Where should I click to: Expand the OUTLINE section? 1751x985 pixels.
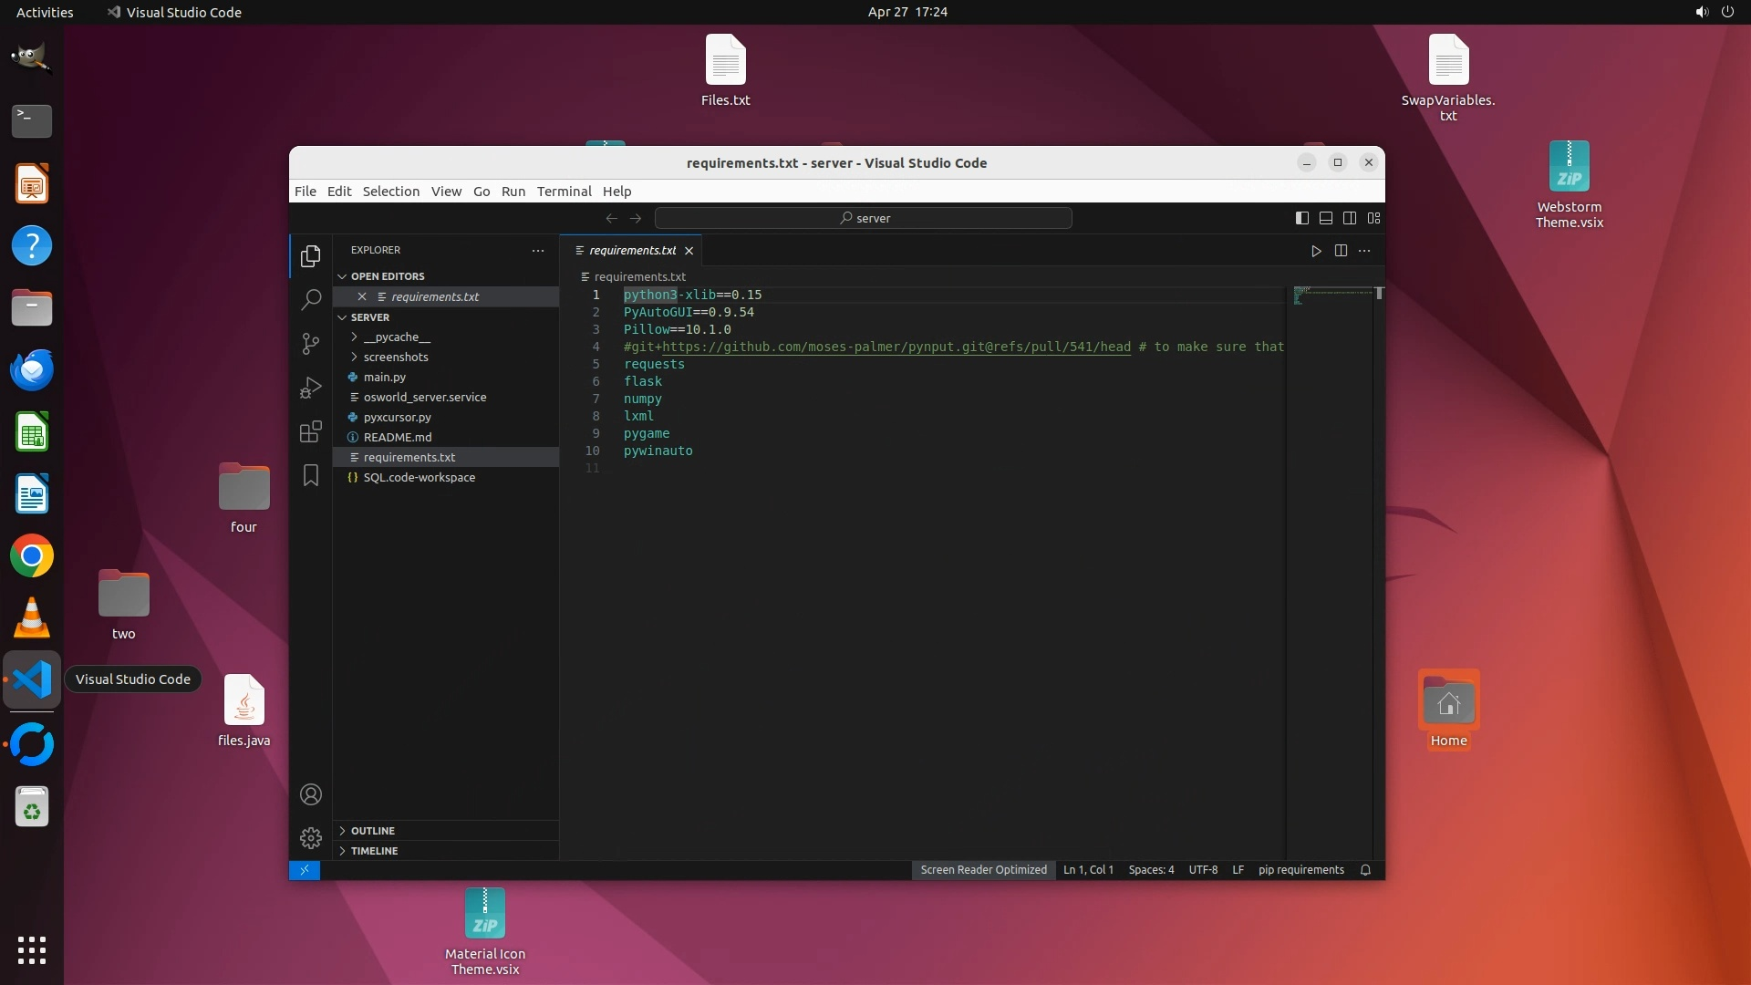pos(372,831)
